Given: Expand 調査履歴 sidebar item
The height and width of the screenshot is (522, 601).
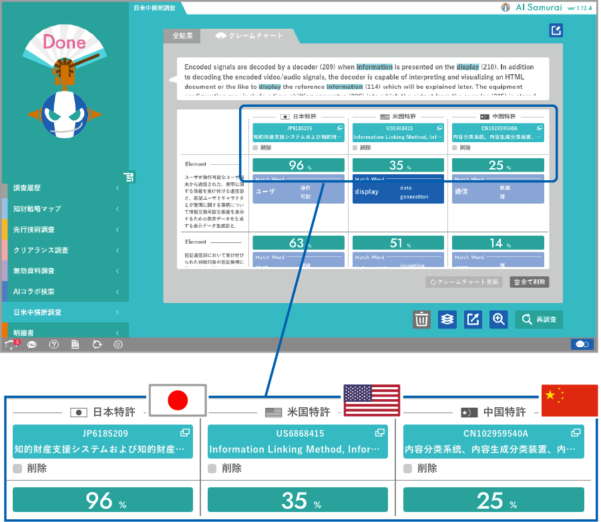Looking at the screenshot, I should pyautogui.click(x=64, y=188).
